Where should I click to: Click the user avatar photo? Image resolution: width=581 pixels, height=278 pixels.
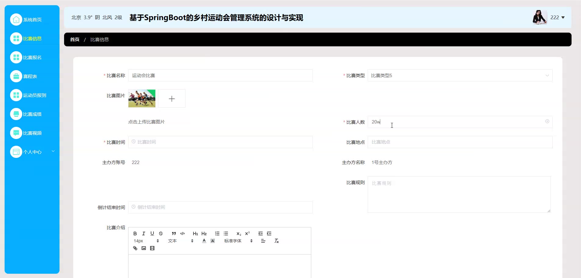[x=539, y=17]
